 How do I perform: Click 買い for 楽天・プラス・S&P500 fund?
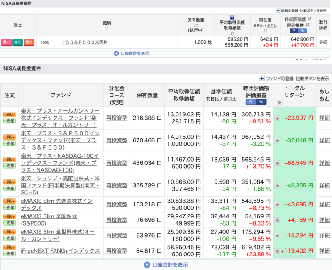click(10, 137)
